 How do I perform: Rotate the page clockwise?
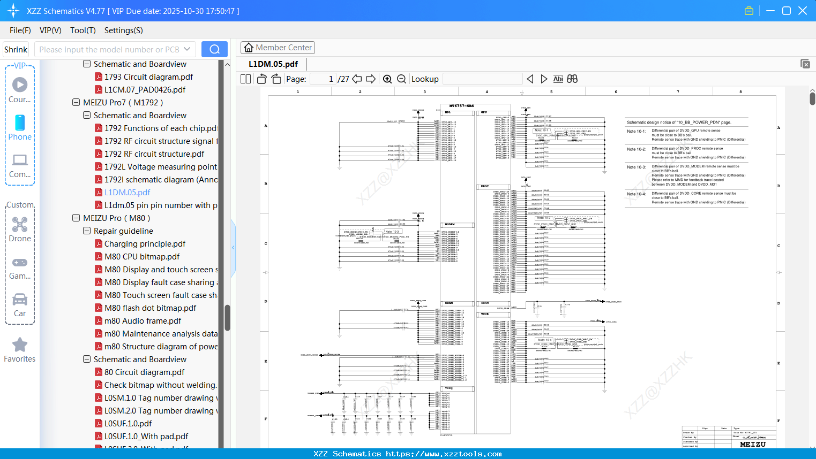pyautogui.click(x=276, y=79)
